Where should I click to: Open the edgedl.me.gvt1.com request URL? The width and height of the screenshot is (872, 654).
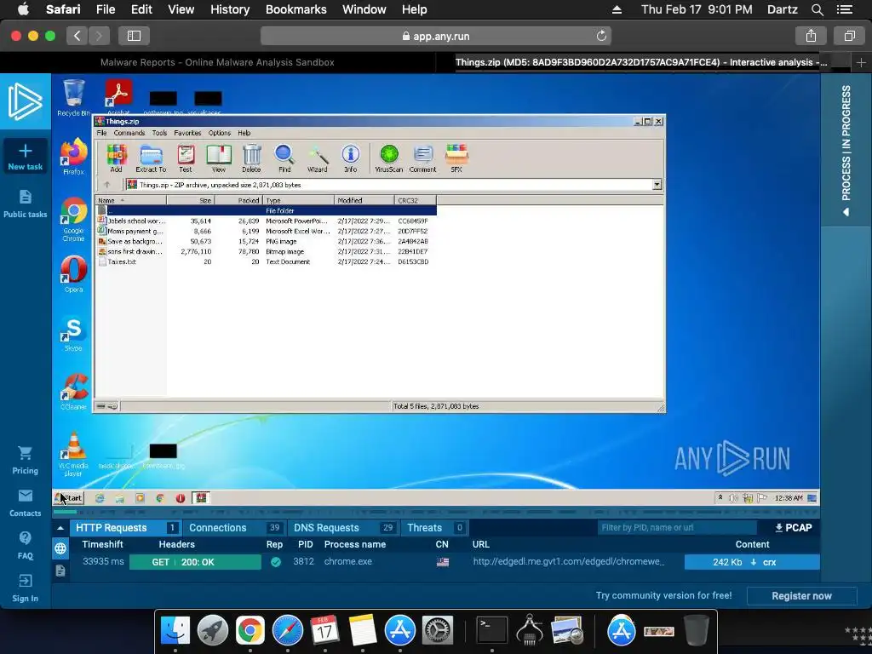[568, 562]
